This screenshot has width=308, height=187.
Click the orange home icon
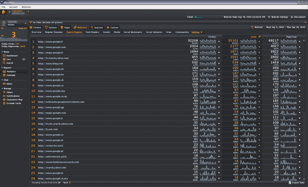tap(3, 12)
